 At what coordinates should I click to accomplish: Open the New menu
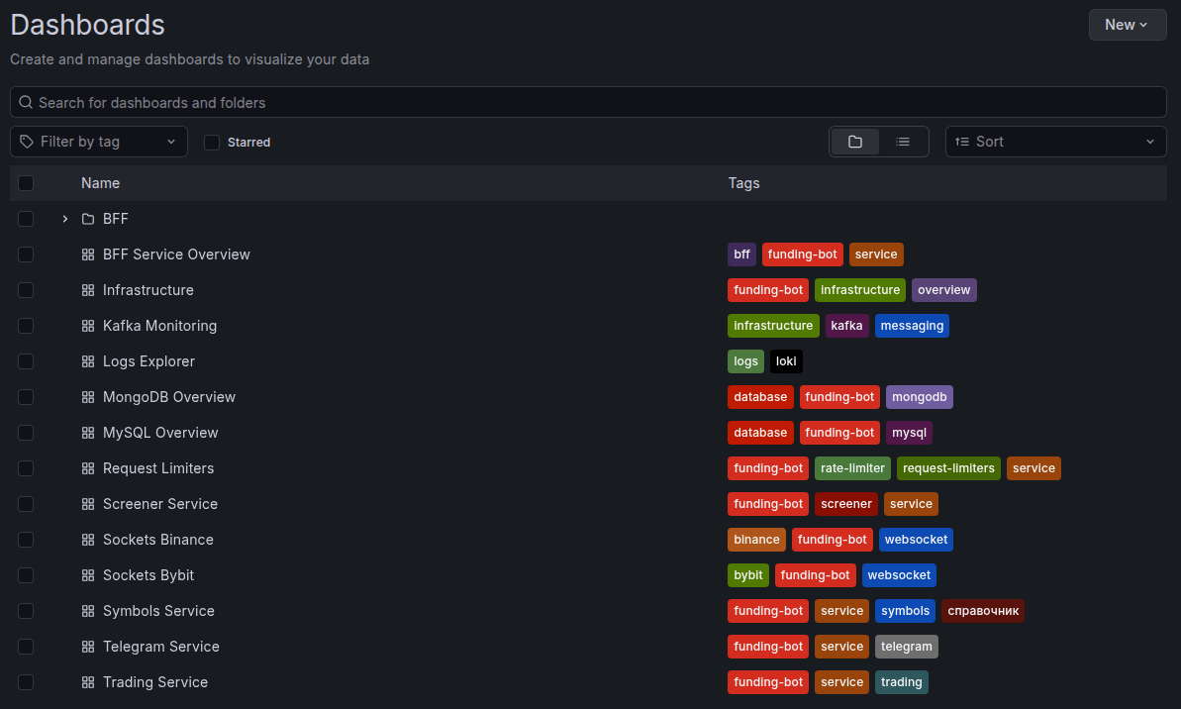(x=1128, y=25)
